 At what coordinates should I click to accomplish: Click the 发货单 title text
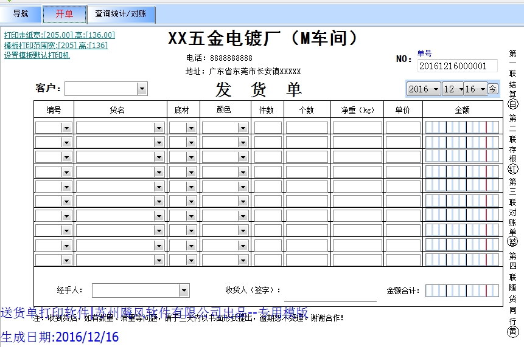pyautogui.click(x=259, y=89)
